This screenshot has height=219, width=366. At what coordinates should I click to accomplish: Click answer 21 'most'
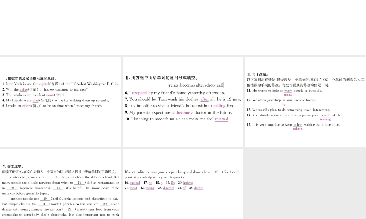133,188
